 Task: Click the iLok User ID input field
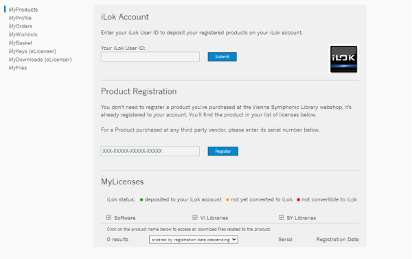click(150, 57)
